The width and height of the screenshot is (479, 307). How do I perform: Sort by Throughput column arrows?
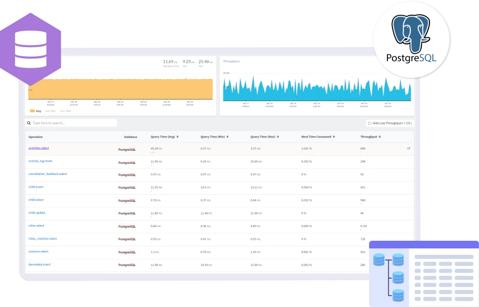click(x=380, y=137)
